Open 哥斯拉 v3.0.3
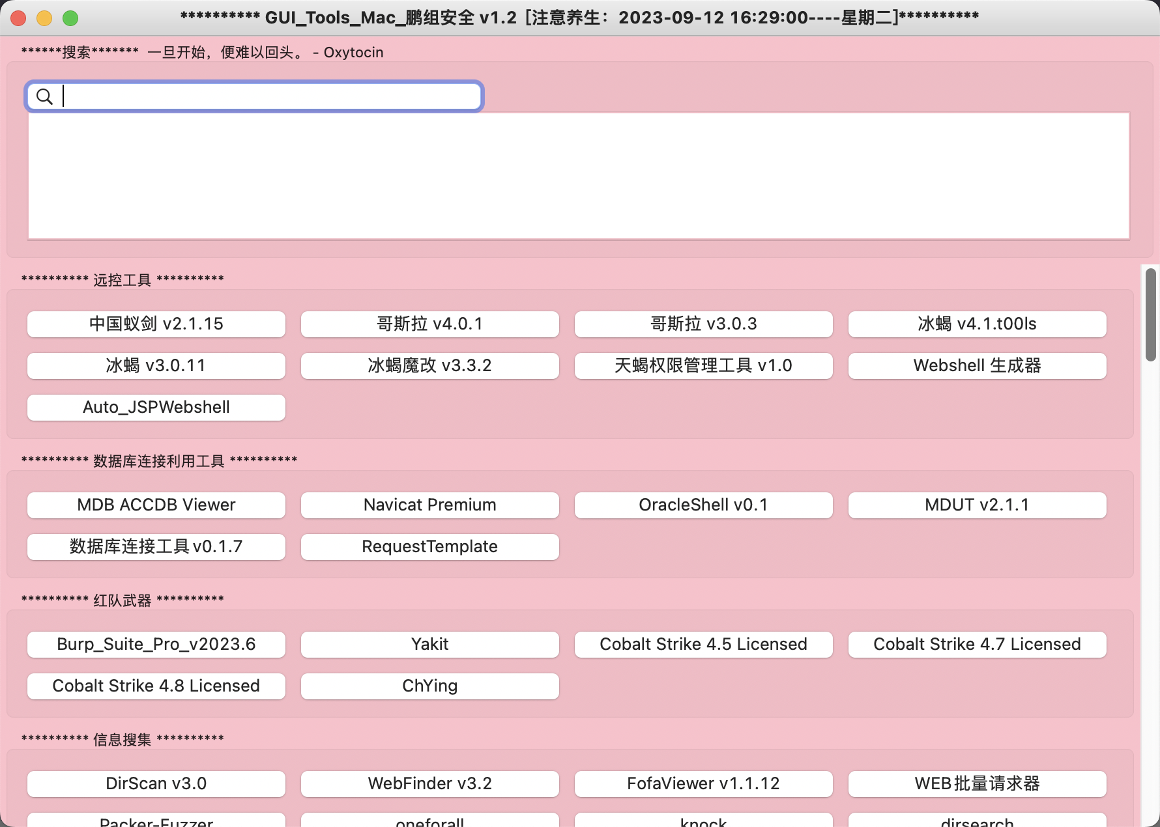1160x827 pixels. point(704,324)
